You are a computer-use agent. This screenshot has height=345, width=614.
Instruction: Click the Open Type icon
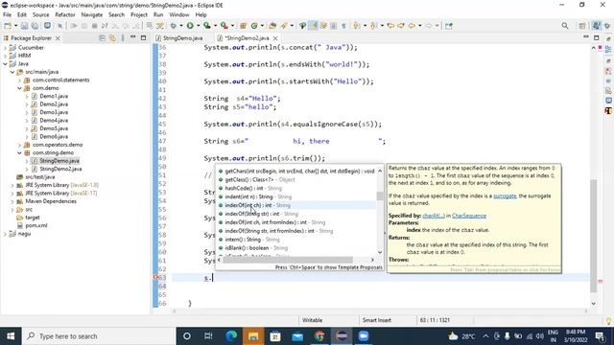(x=272, y=26)
